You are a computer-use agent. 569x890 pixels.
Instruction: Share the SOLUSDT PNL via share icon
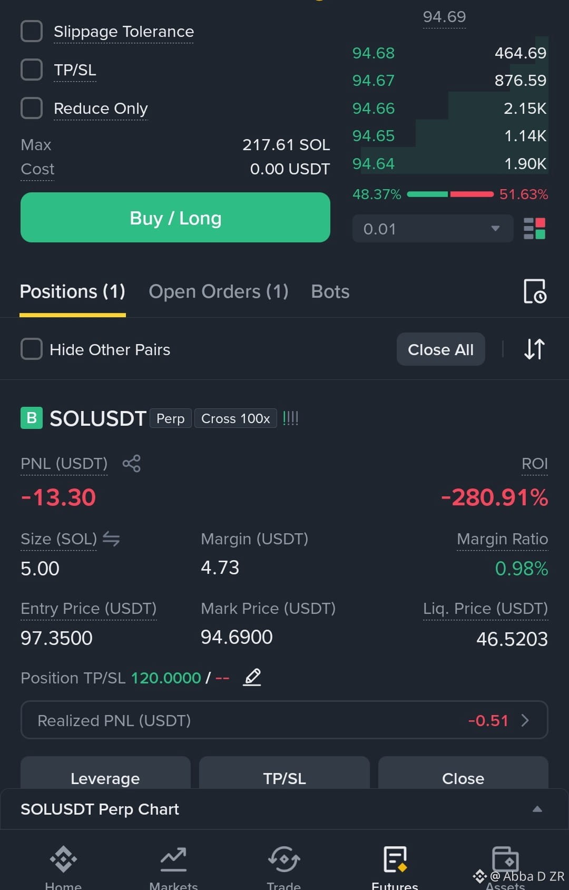point(131,464)
